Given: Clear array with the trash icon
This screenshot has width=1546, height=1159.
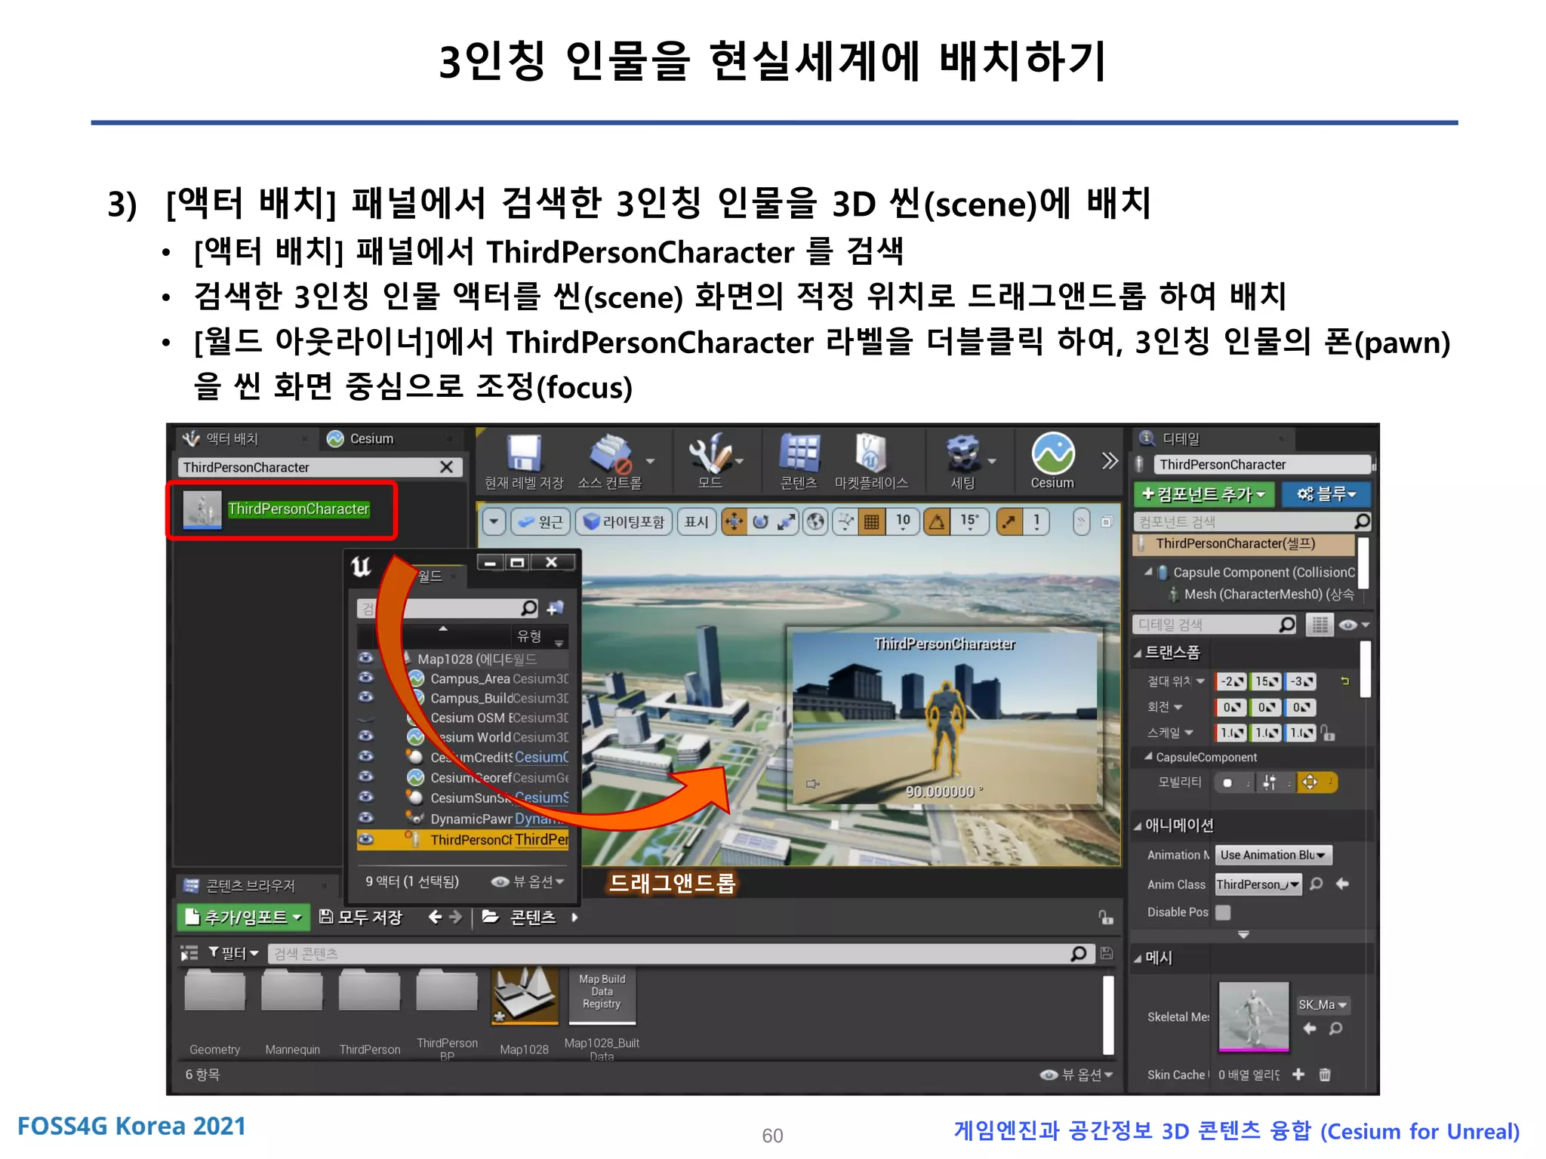Looking at the screenshot, I should tap(1325, 1074).
